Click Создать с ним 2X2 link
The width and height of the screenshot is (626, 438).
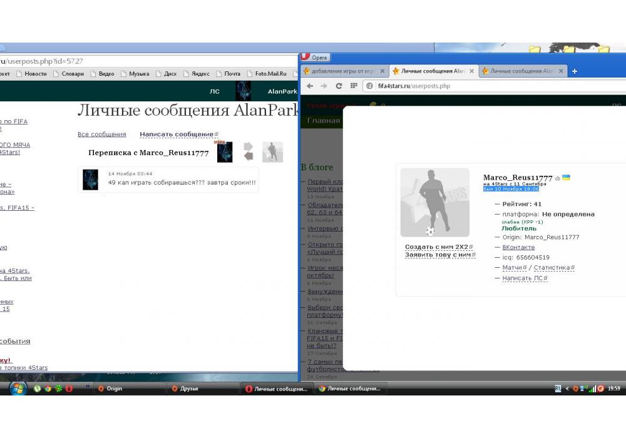point(438,247)
